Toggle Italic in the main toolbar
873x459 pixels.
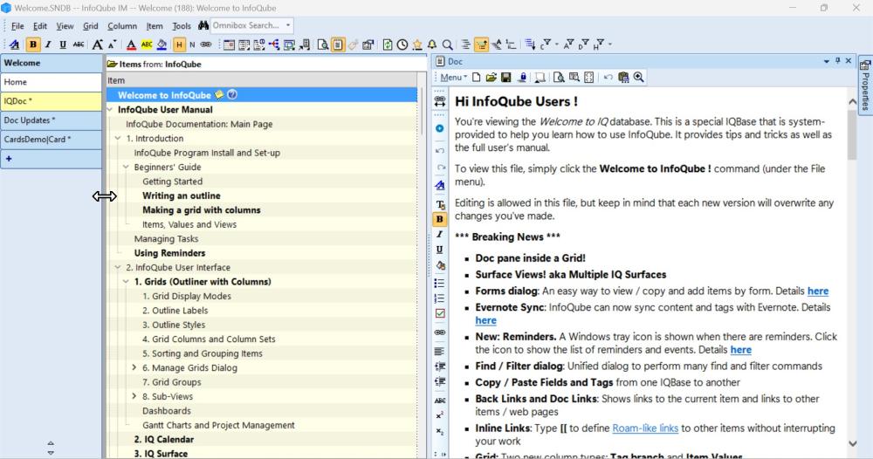coord(48,45)
